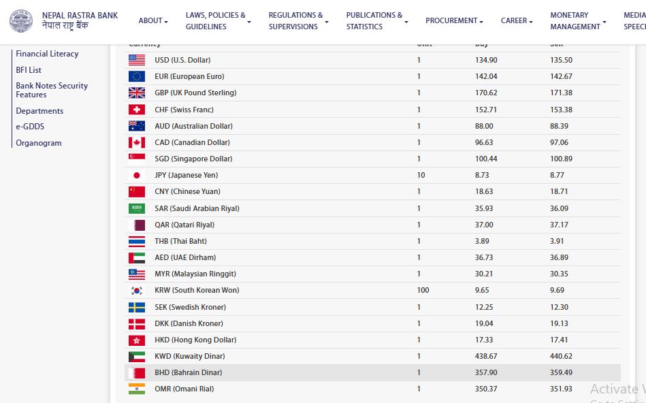Go to Bank Notes Security Features
The height and width of the screenshot is (403, 646).
tap(52, 90)
